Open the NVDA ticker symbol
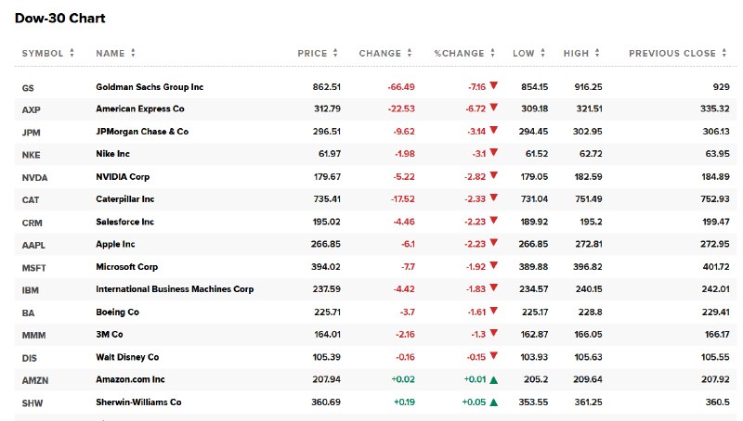 point(34,178)
